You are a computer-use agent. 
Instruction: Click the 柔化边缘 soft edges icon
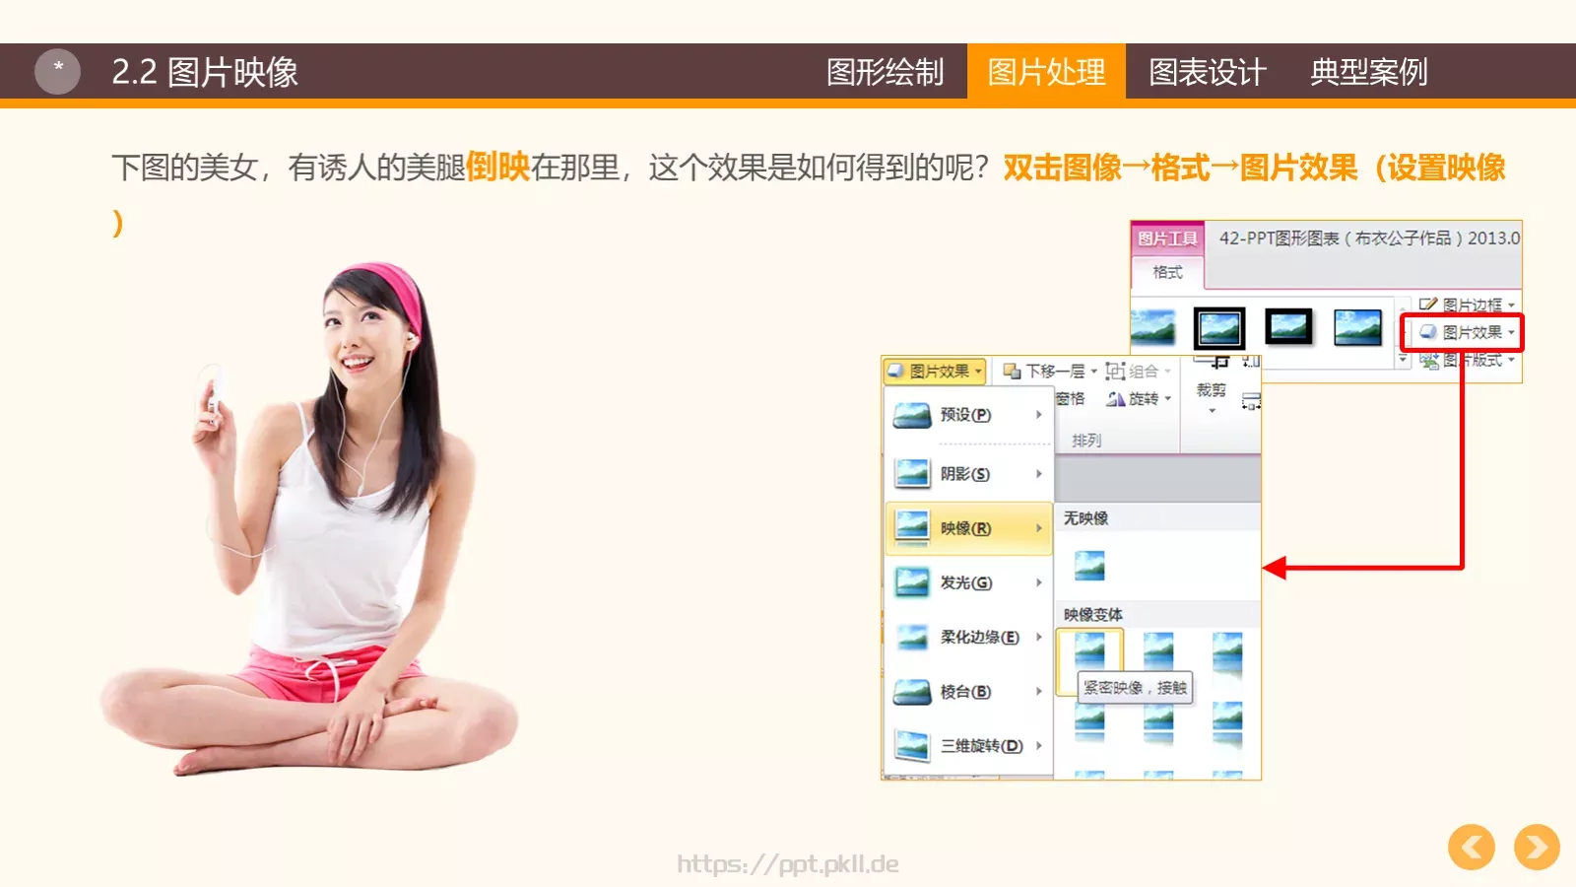point(912,637)
